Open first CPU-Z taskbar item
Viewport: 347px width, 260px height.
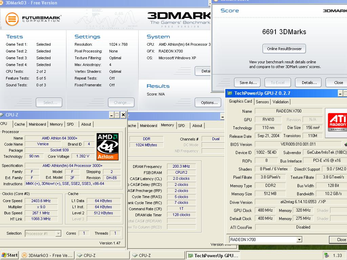102,255
